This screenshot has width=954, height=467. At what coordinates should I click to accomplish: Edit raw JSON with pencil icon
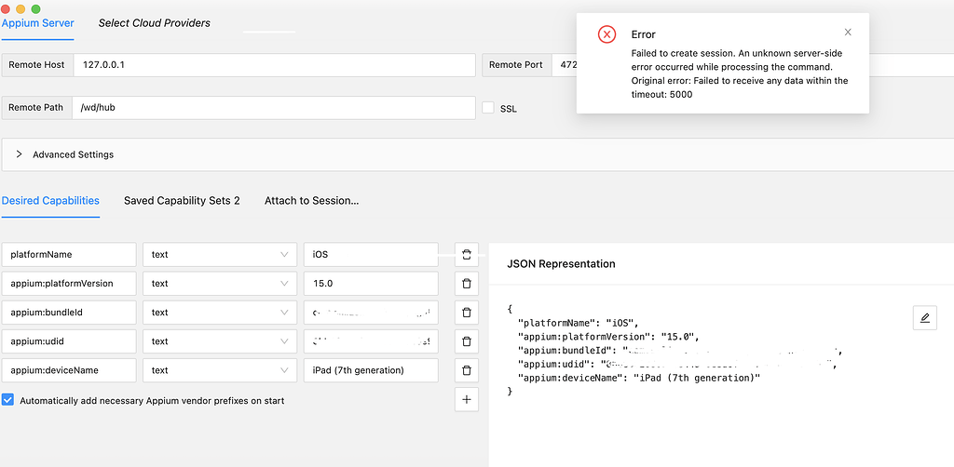[x=924, y=317]
